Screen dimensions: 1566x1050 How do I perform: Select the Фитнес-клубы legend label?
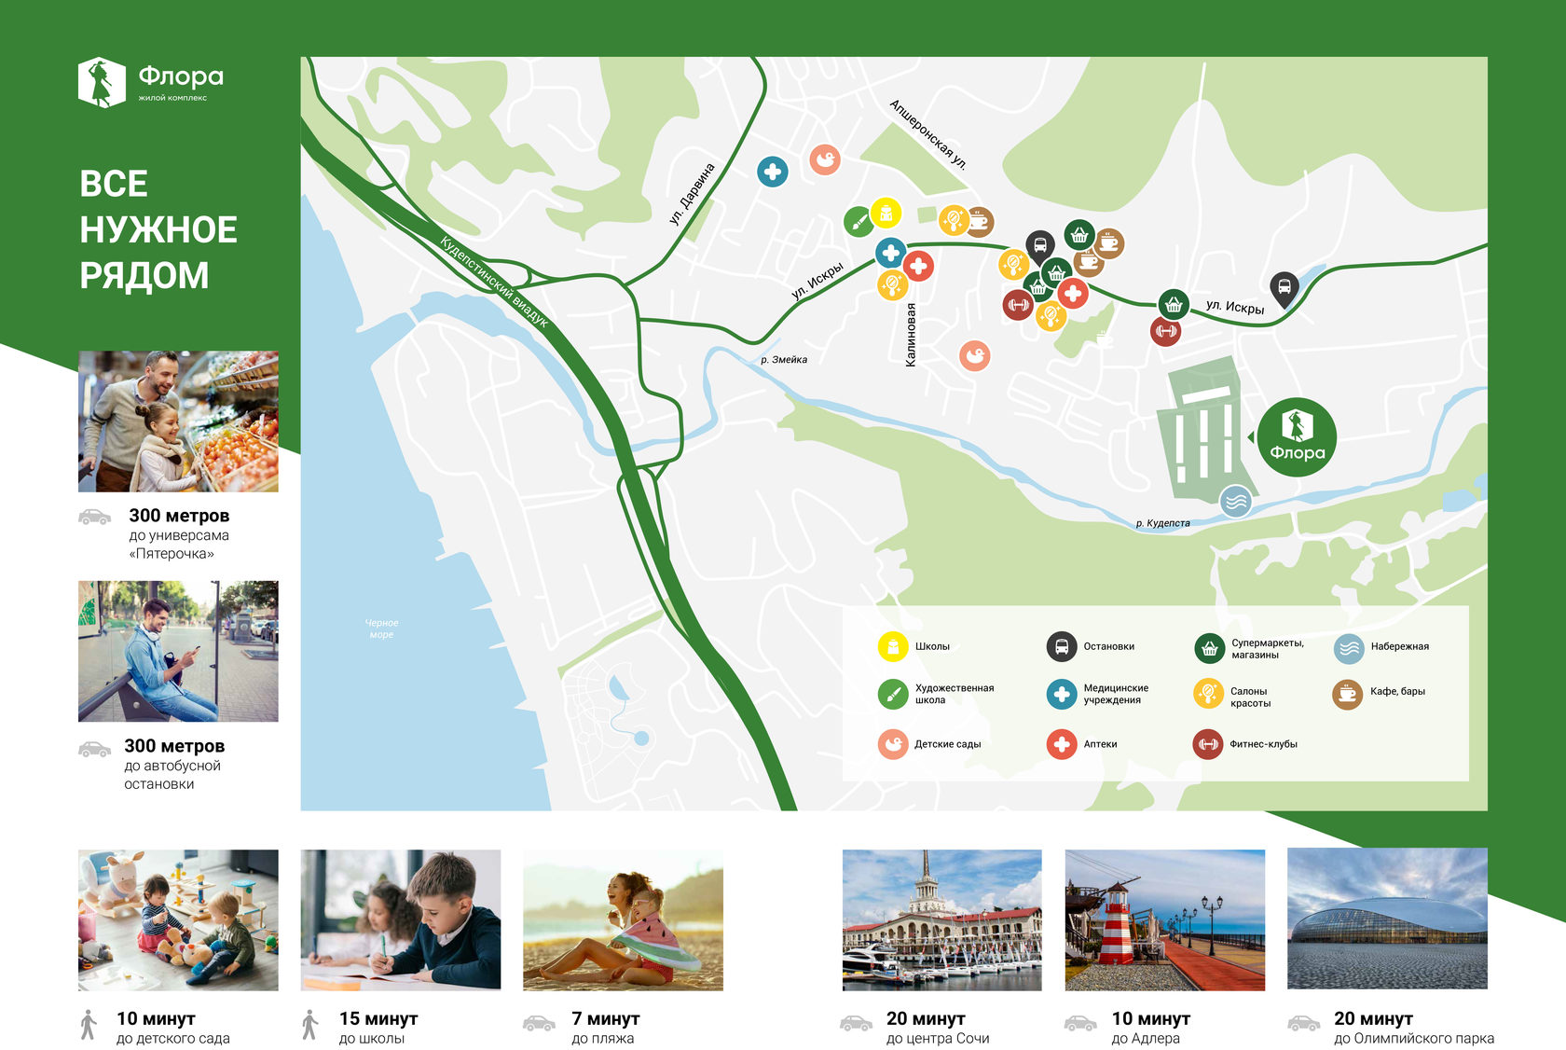pos(1263,744)
